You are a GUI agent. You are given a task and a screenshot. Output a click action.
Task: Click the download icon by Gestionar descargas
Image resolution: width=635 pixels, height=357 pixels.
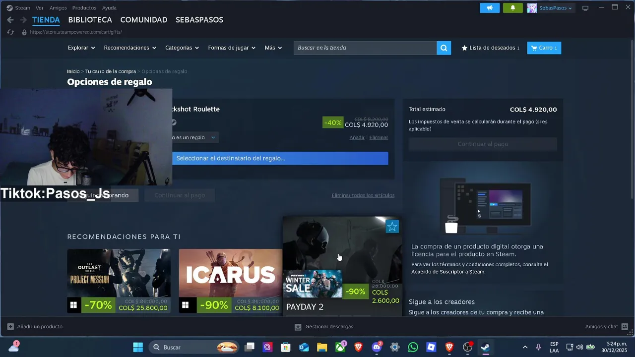[x=298, y=327]
